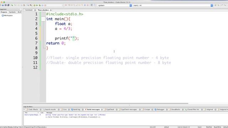
Task: Click the Stop debugger icon
Action: [x=88, y=5]
